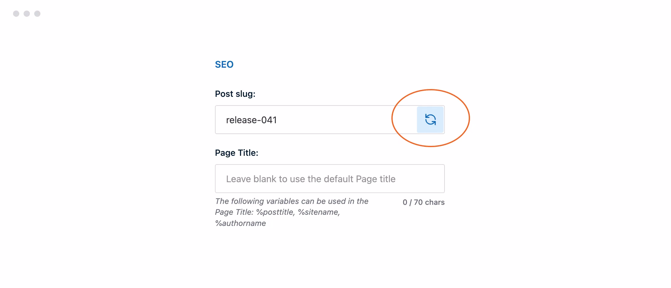
Task: Click the "0 / 70 chars" counter
Action: pos(423,202)
